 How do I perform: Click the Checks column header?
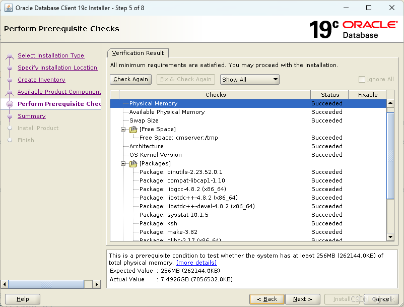click(x=215, y=95)
